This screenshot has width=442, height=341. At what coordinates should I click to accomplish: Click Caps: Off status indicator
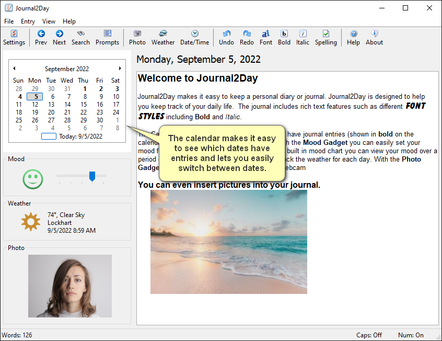[x=369, y=335]
